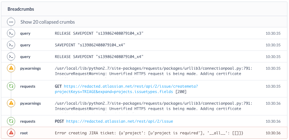Select the Error creating JIRA ticket message
The image size is (289, 140).
coord(149,133)
